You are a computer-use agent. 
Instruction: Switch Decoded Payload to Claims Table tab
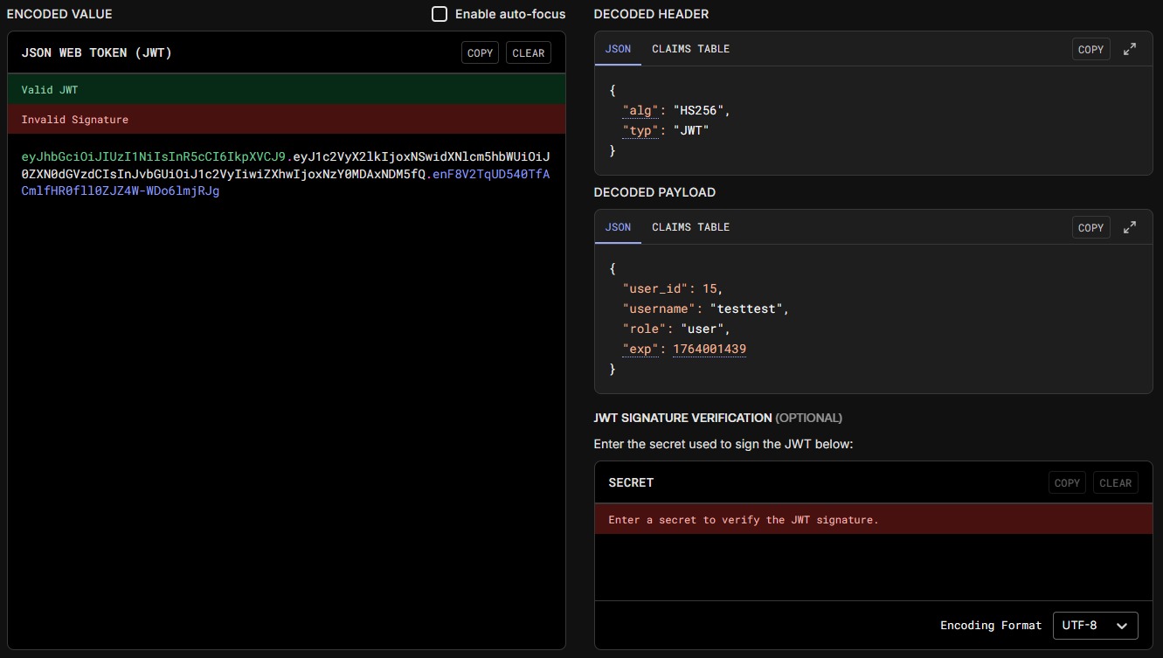click(x=690, y=227)
